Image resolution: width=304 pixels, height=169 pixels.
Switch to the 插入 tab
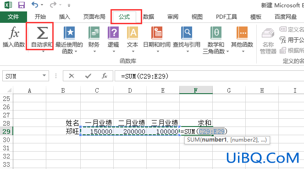pyautogui.click(x=64, y=17)
